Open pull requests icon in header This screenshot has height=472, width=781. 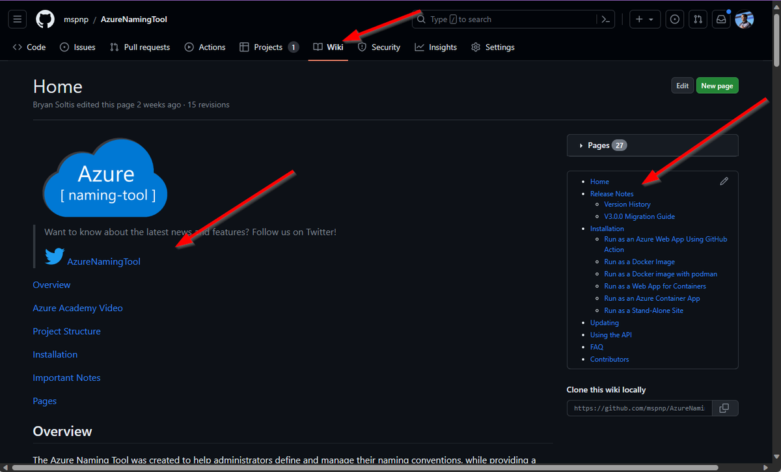pos(698,20)
